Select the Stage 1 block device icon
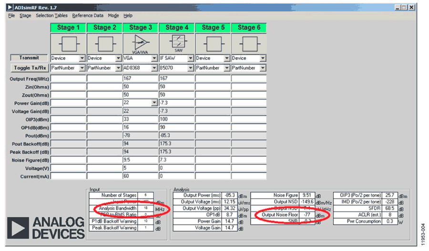Screen dimensions: 429x251 [x=68, y=44]
